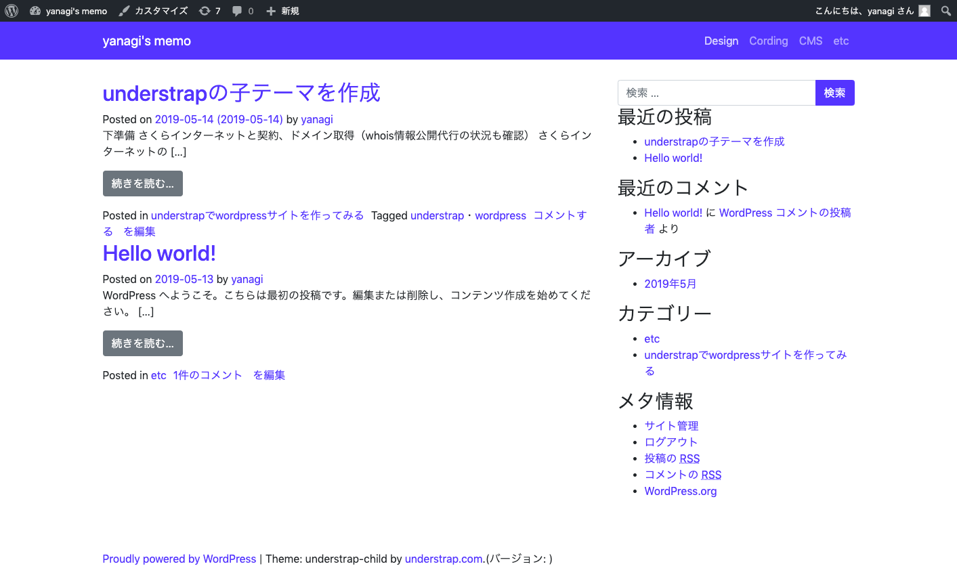Click the user avatar for yanagi
Viewport: 957px width, 581px height.
pyautogui.click(x=924, y=10)
